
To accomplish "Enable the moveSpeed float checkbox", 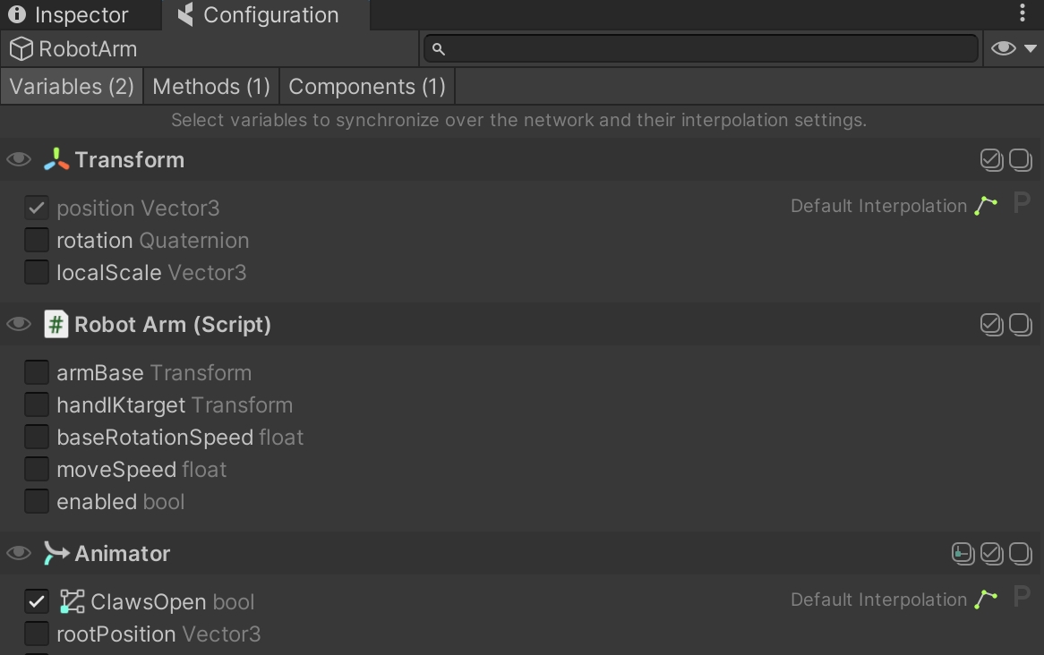I will click(x=36, y=469).
